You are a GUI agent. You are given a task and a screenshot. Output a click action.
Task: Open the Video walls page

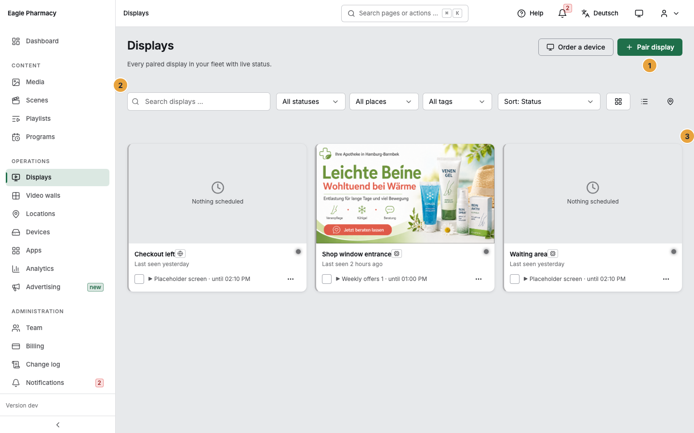pos(58,196)
